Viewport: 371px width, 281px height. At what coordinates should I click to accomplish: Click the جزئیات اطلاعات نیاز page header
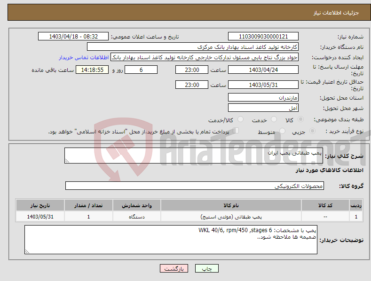336,13
